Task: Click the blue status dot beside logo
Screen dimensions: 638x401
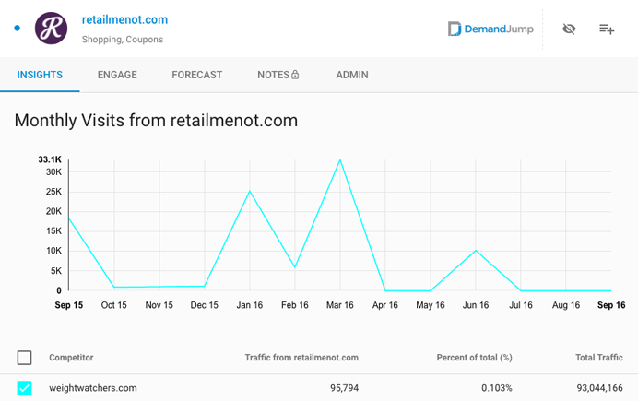Action: click(18, 28)
